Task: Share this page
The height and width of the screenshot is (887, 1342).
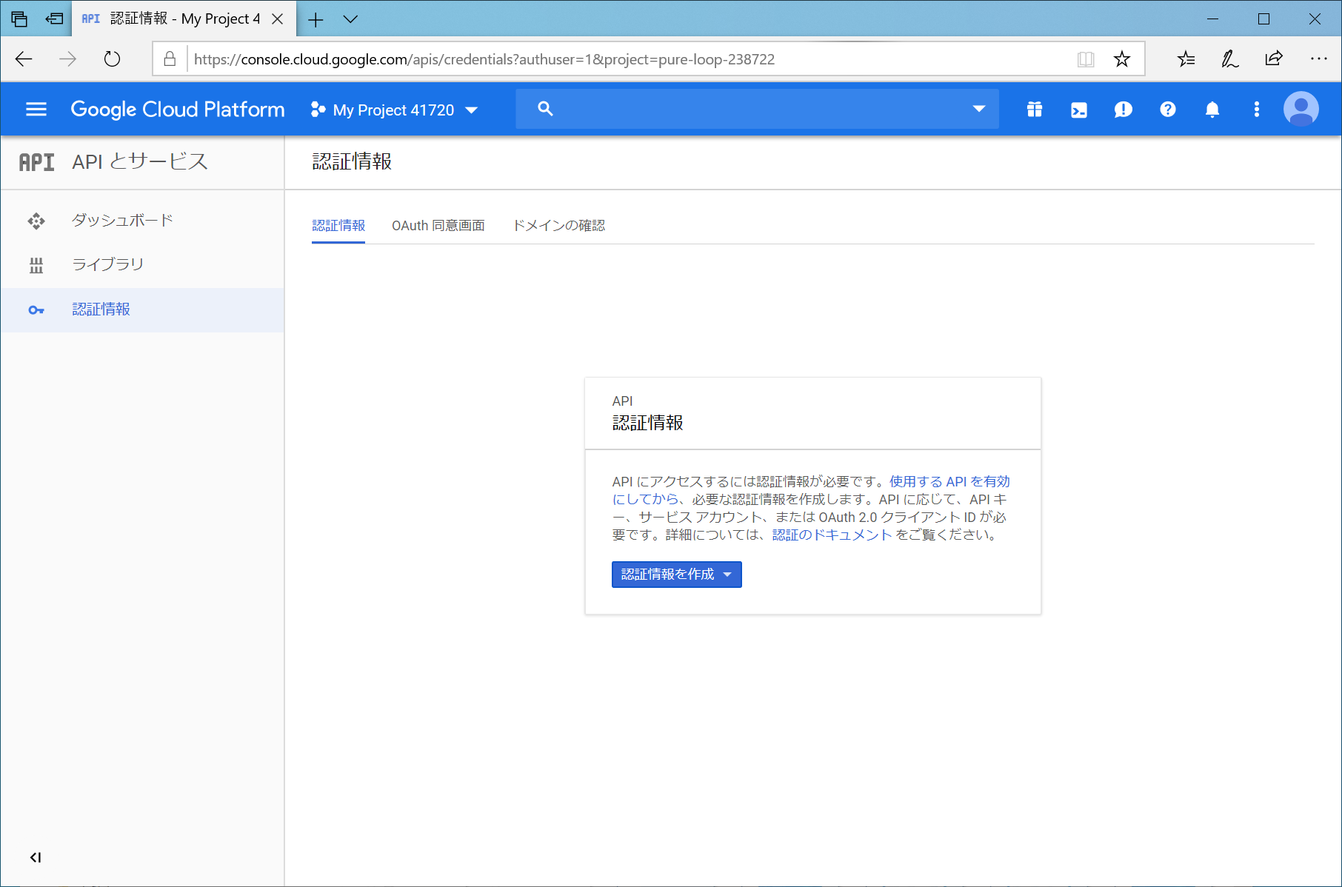Action: [x=1274, y=59]
